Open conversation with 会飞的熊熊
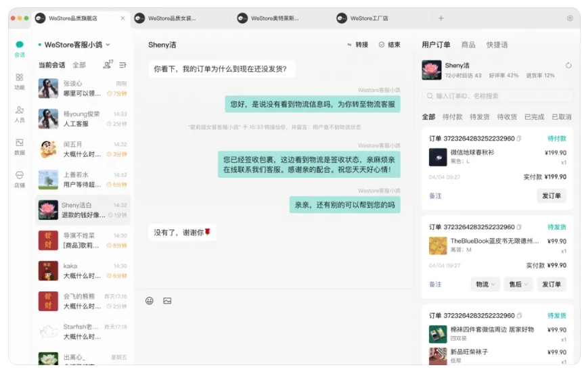The image size is (582, 376). (x=83, y=301)
